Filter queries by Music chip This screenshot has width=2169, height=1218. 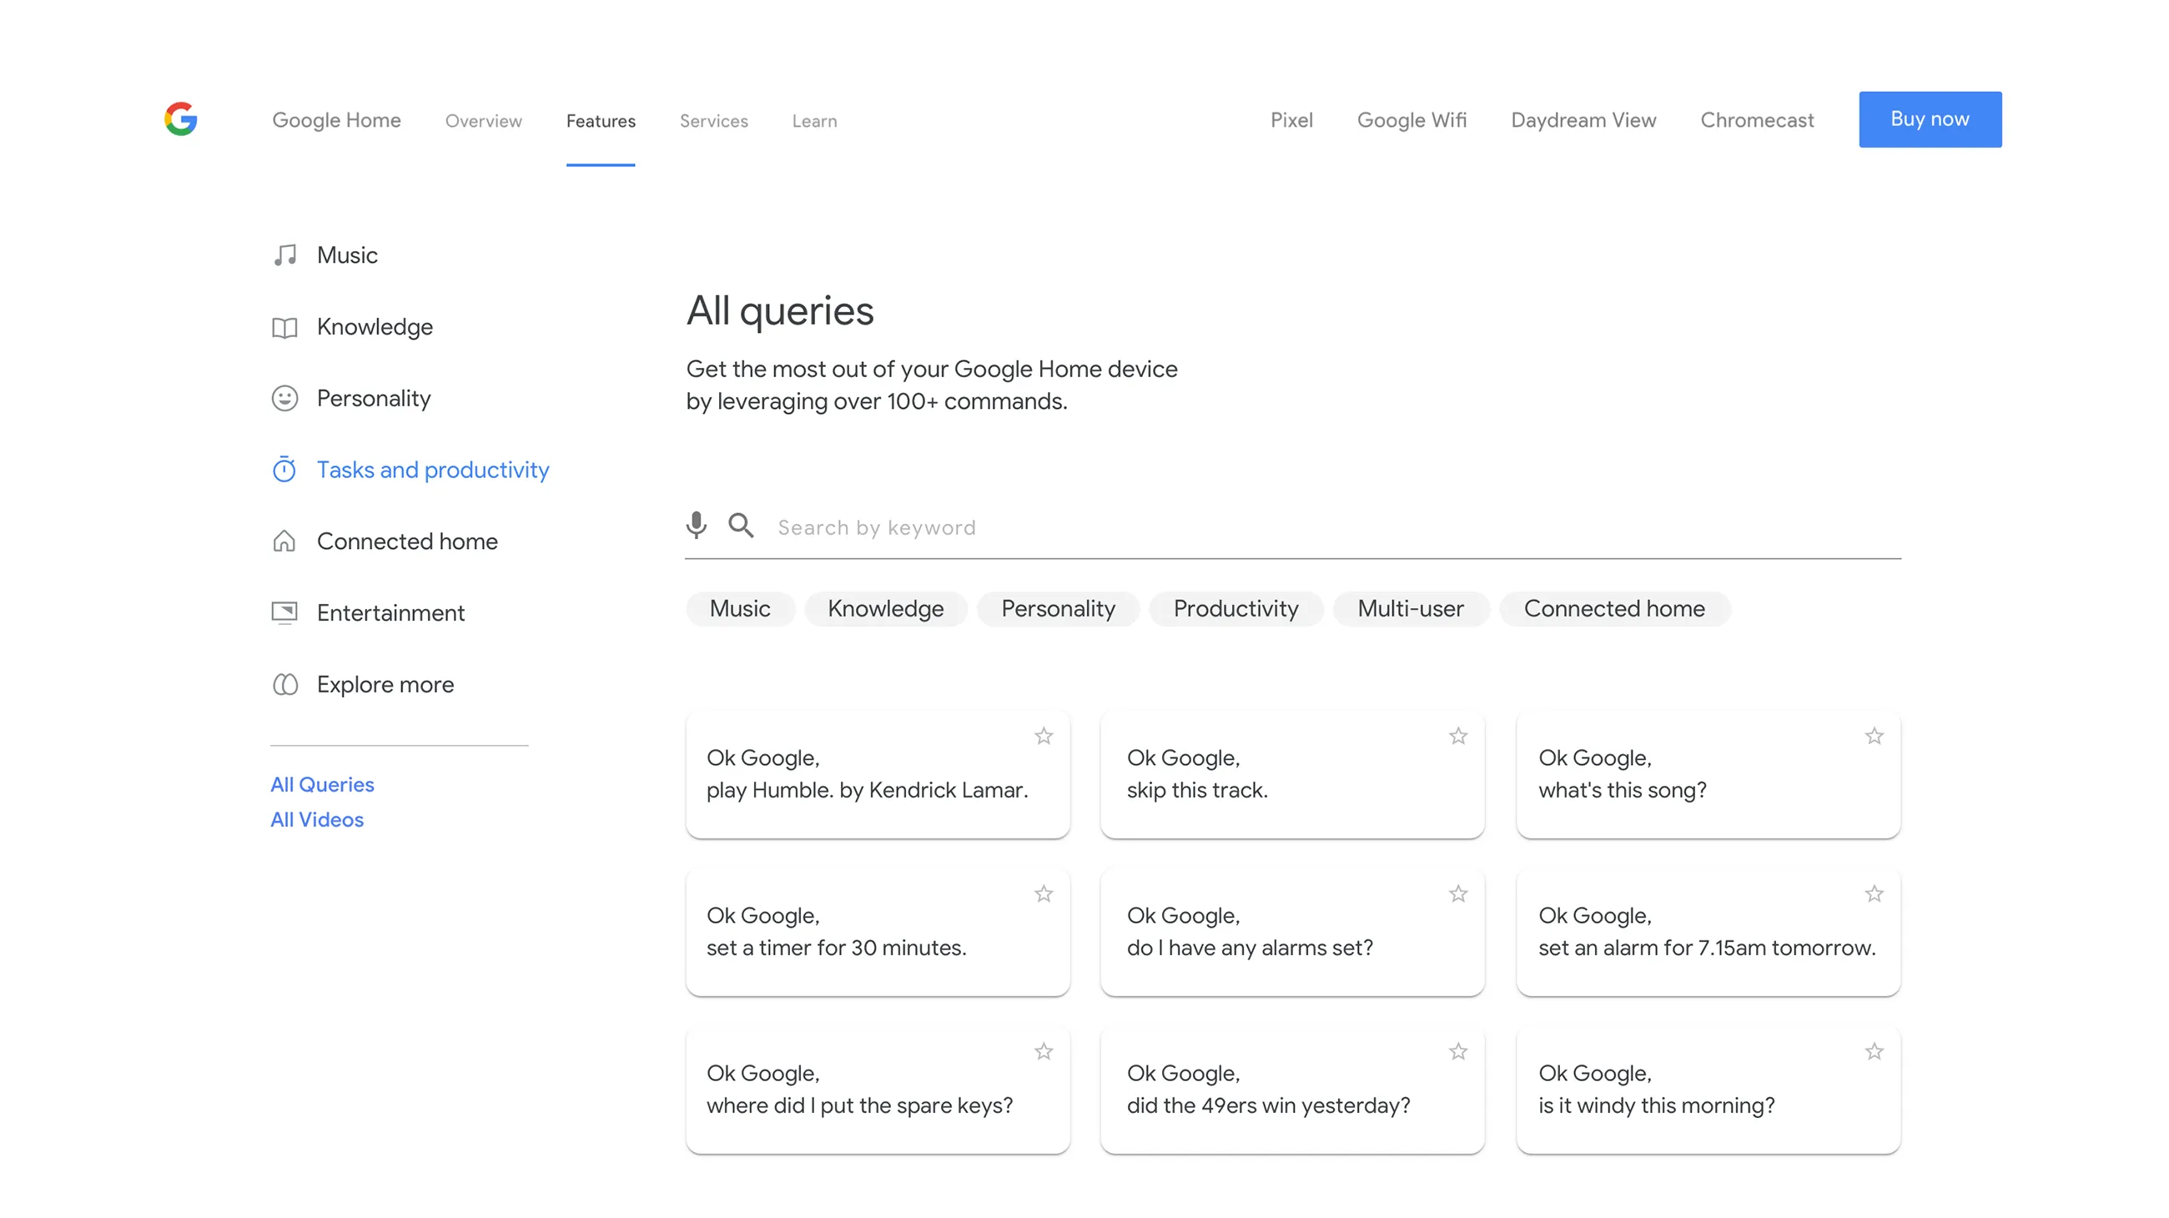point(739,608)
